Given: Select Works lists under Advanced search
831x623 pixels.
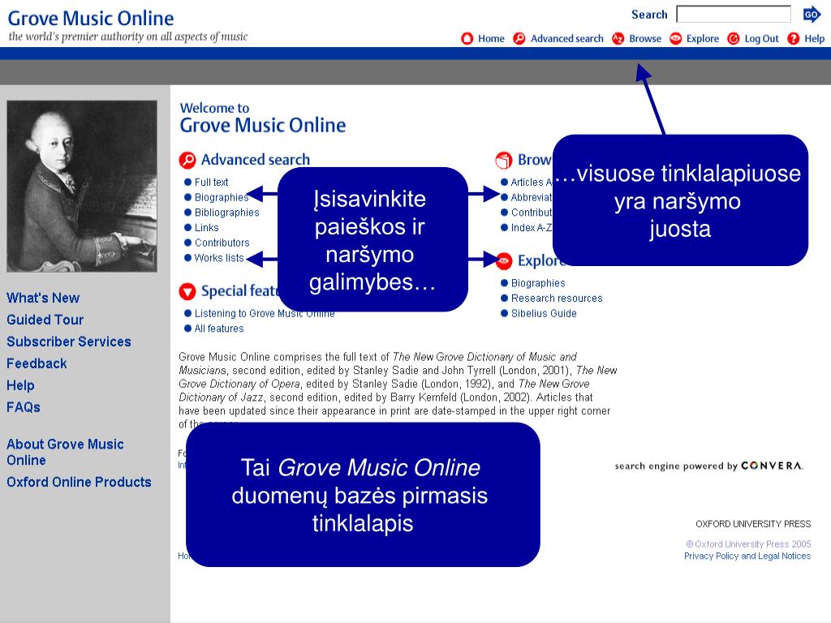Looking at the screenshot, I should [219, 258].
